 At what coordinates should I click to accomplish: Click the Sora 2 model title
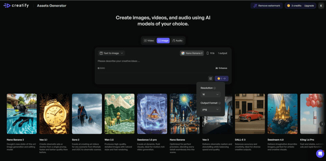click(76, 140)
